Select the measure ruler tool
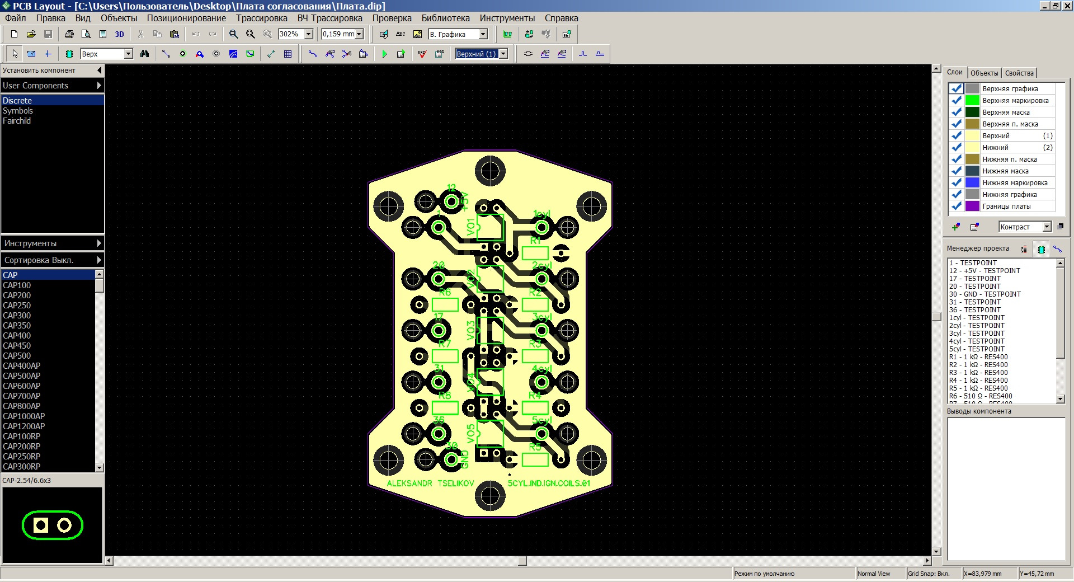 pos(31,54)
